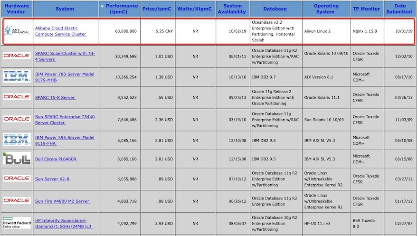Select the AIX Version 6.1 cell
The height and width of the screenshot is (236, 418).
[319, 77]
